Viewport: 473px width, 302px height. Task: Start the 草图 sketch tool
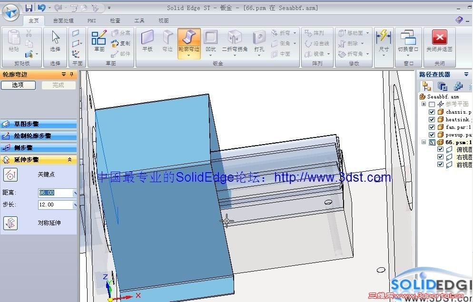click(x=99, y=41)
